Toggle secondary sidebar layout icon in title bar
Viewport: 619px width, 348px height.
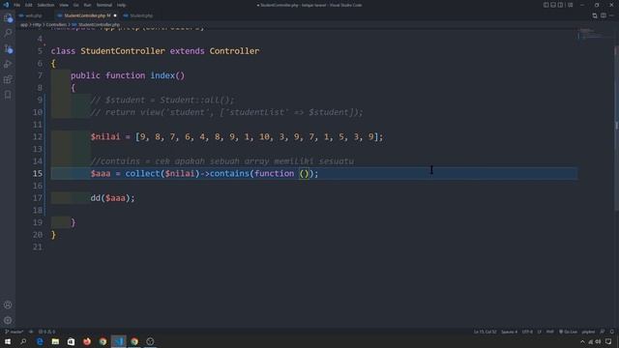tap(560, 5)
